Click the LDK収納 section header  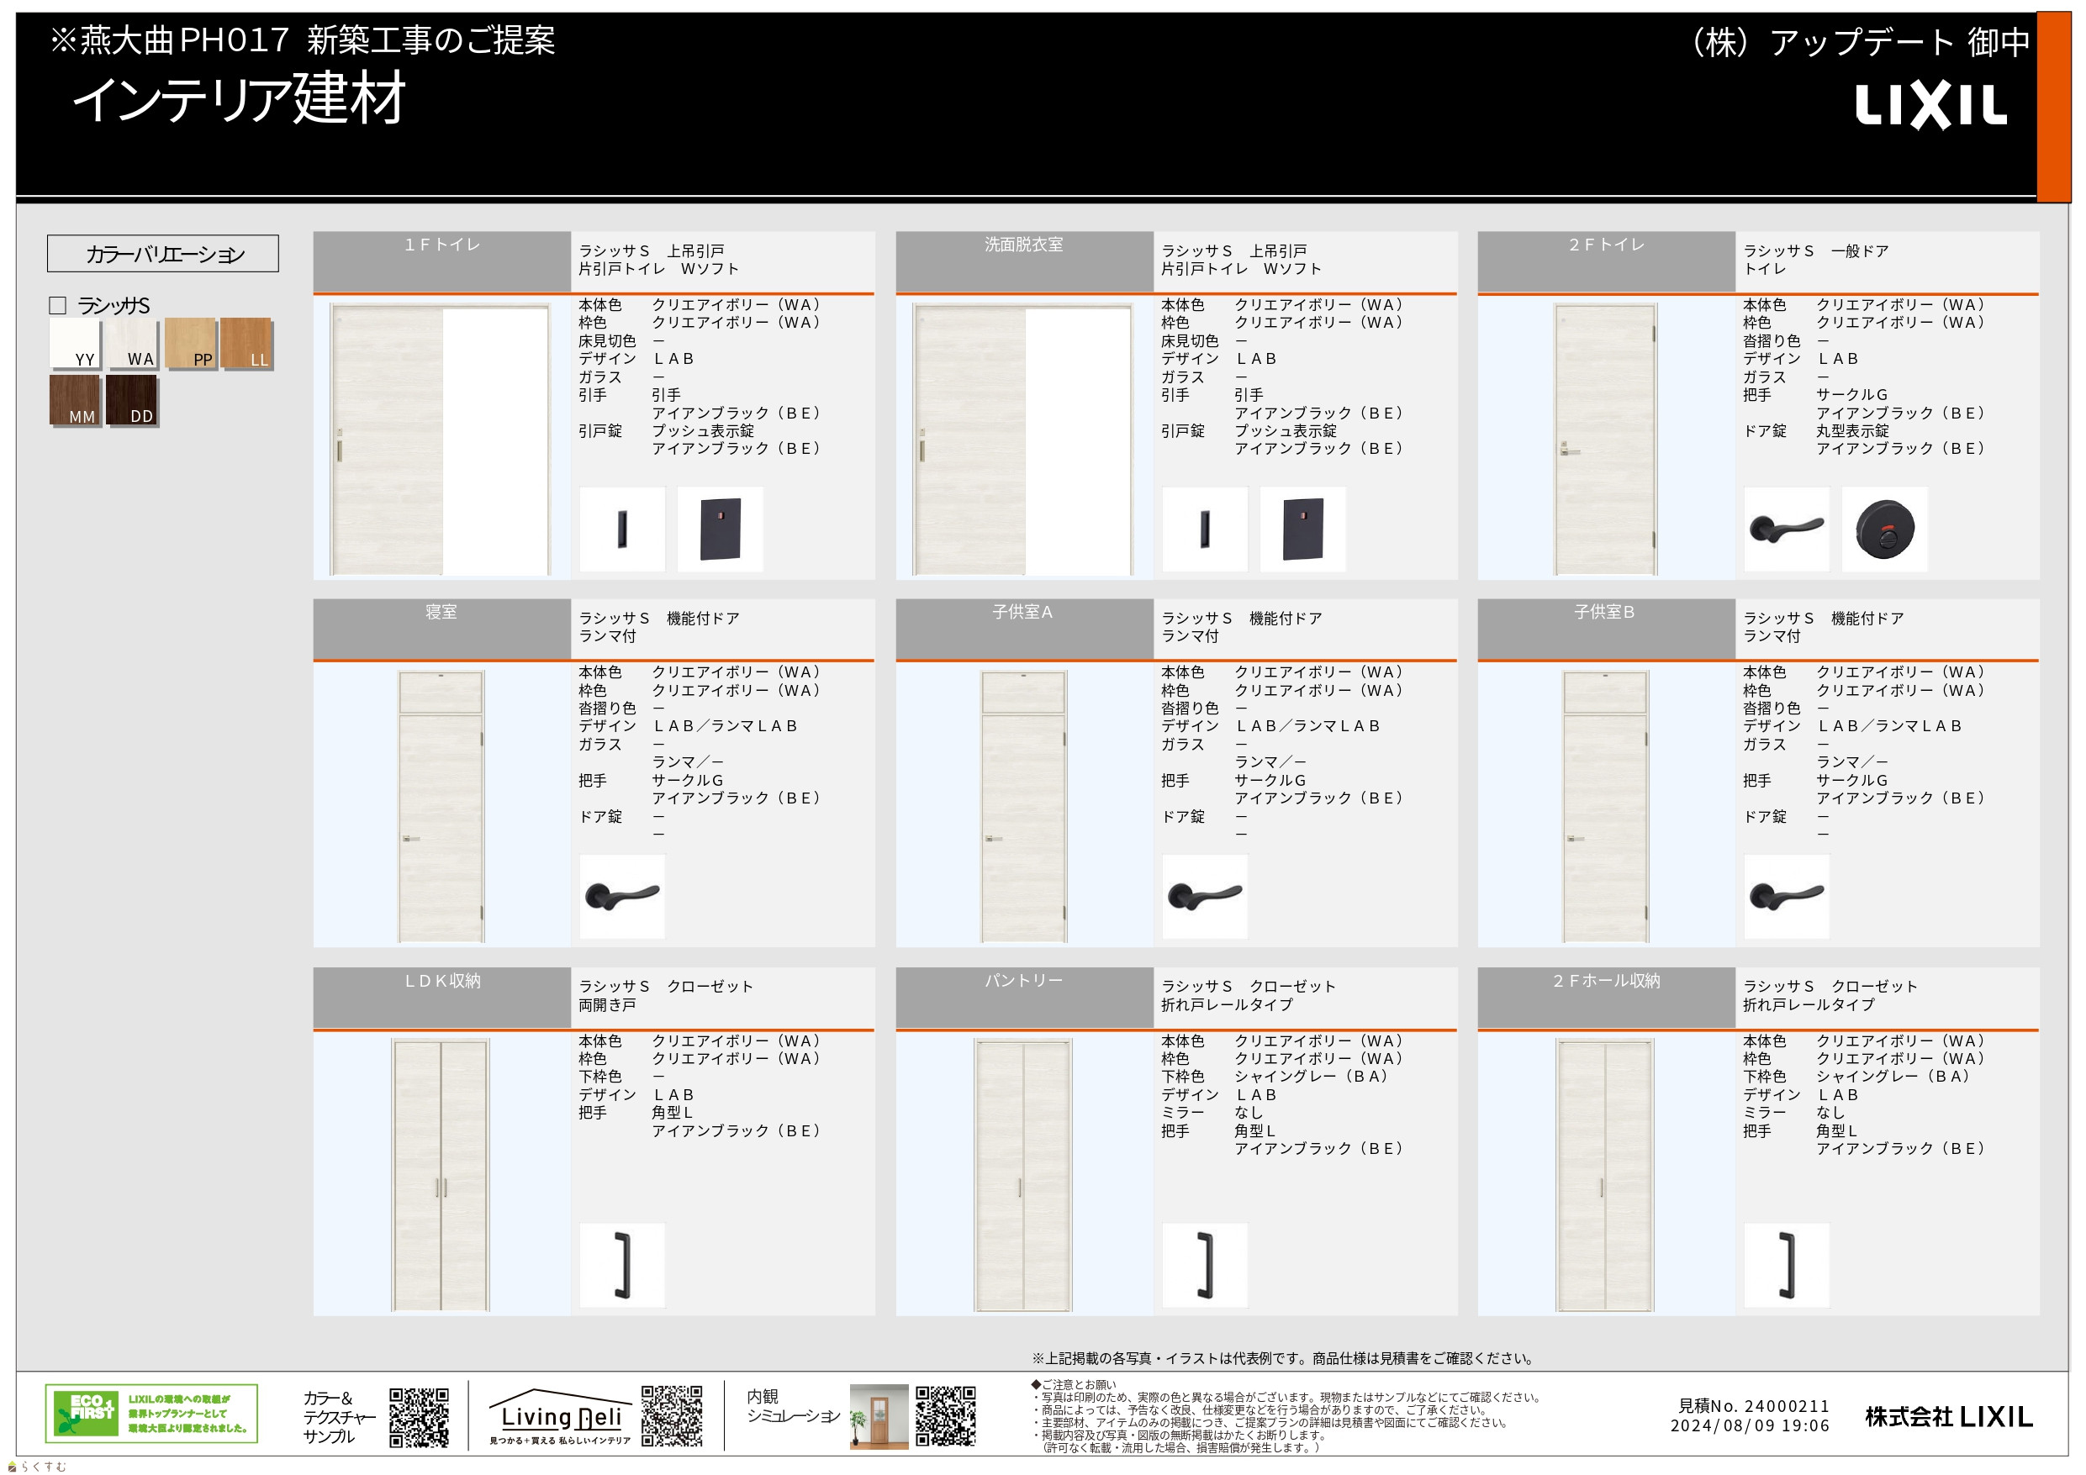tap(442, 998)
